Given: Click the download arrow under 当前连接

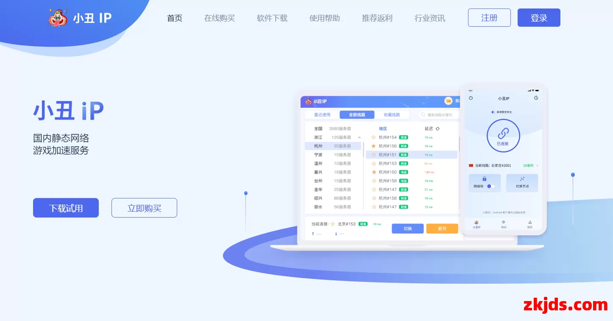Looking at the screenshot, I should tap(336, 234).
